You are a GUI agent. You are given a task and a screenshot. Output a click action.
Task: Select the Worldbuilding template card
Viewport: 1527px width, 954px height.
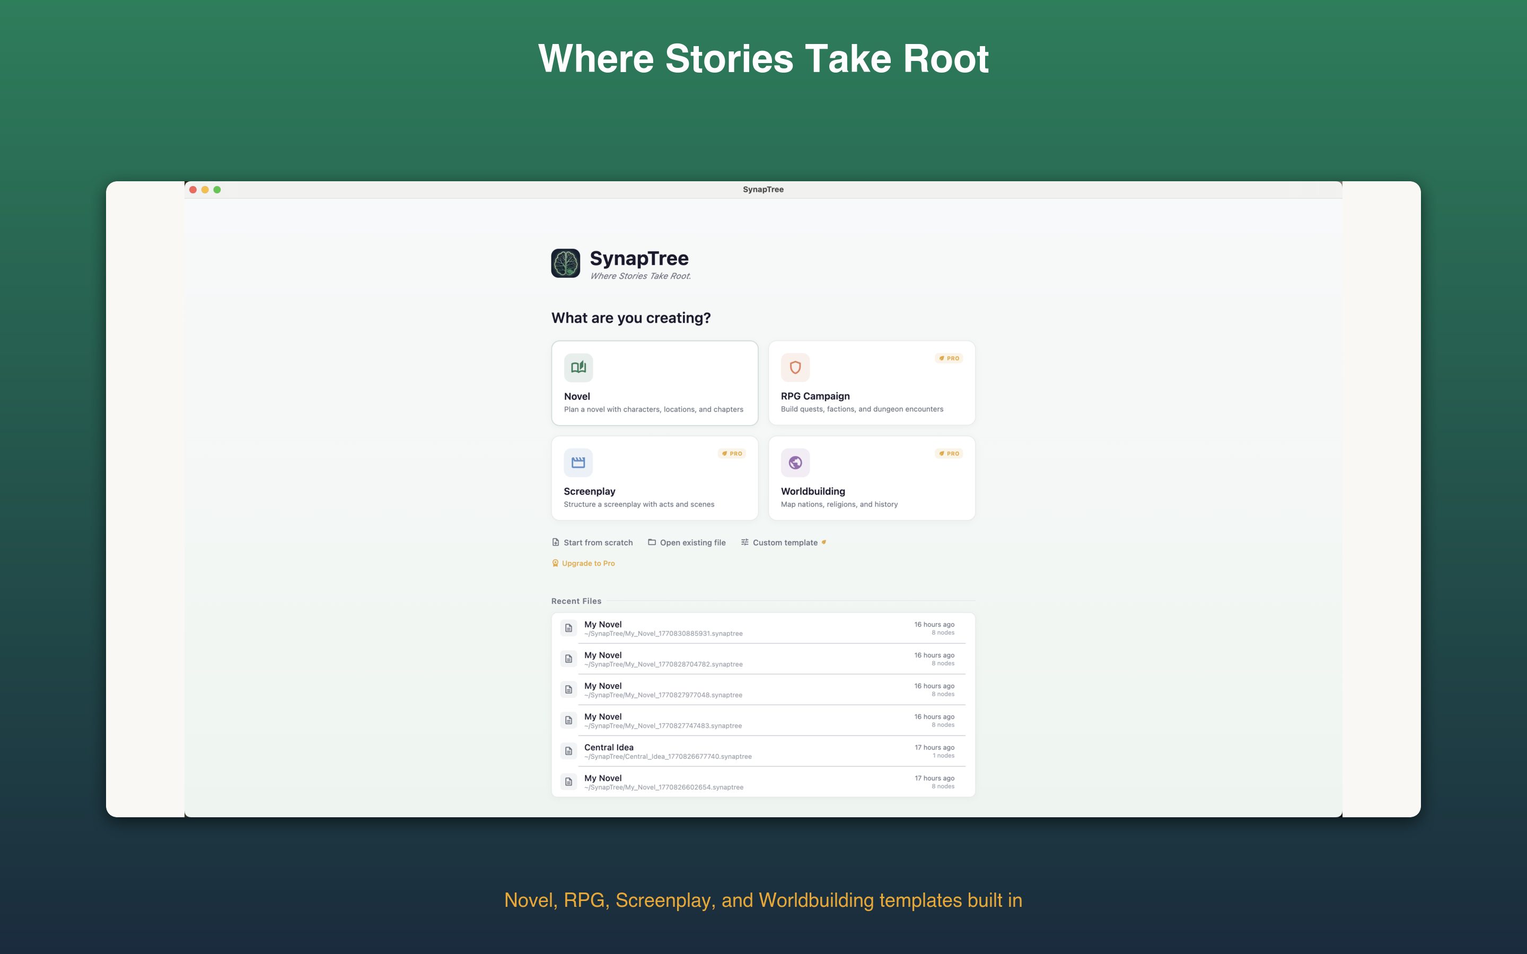(871, 478)
